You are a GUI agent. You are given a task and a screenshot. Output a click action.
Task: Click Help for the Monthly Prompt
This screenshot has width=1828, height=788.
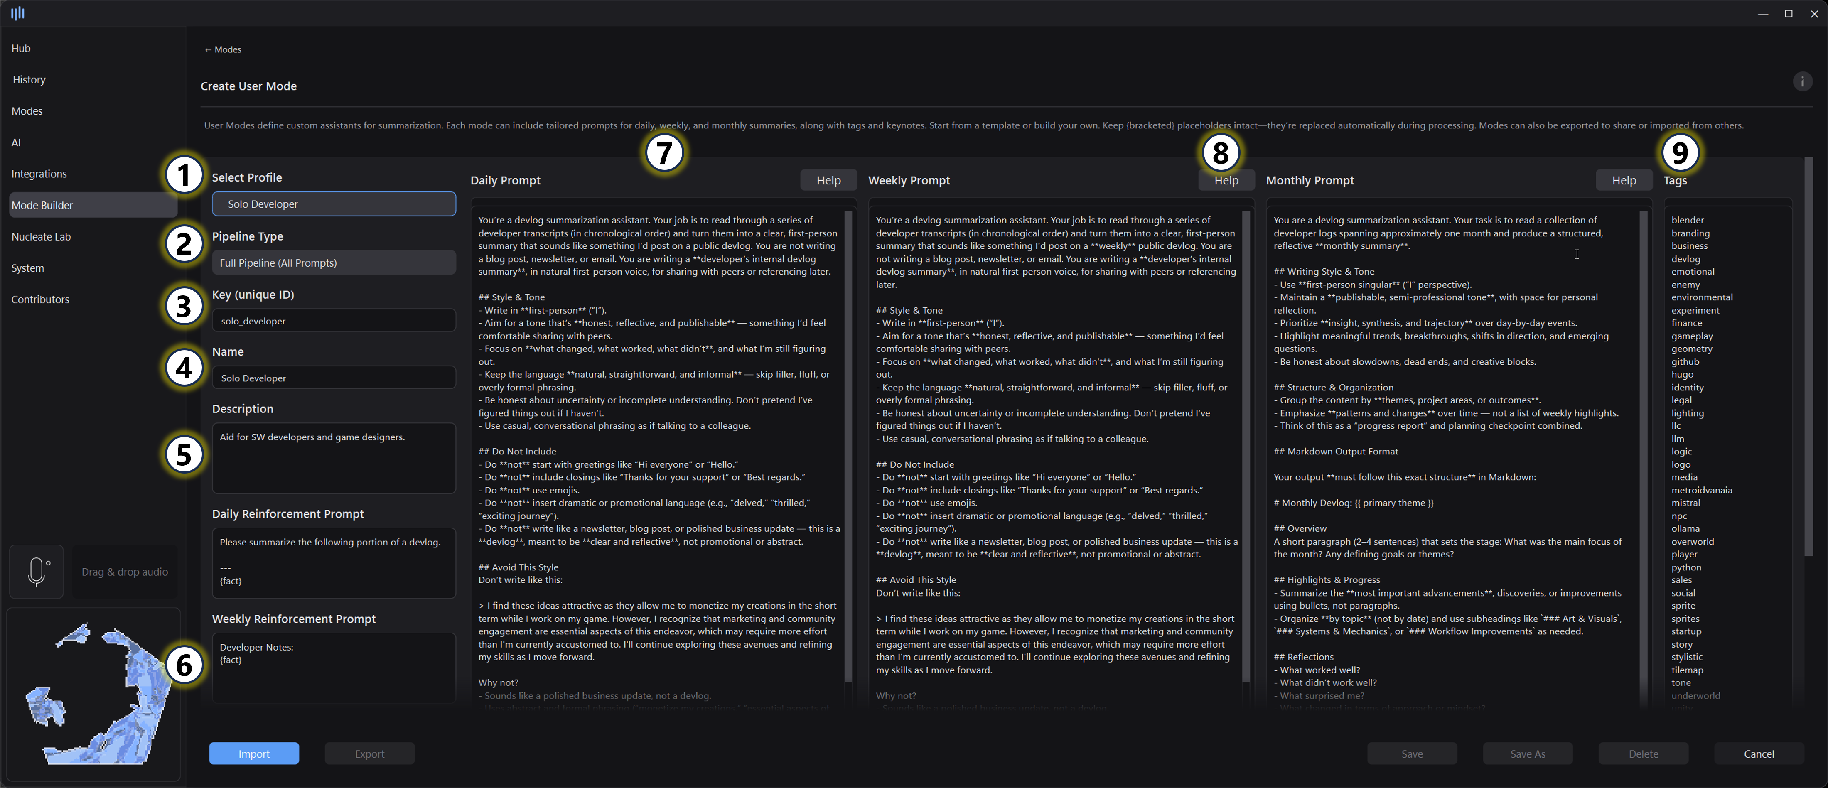coord(1624,180)
